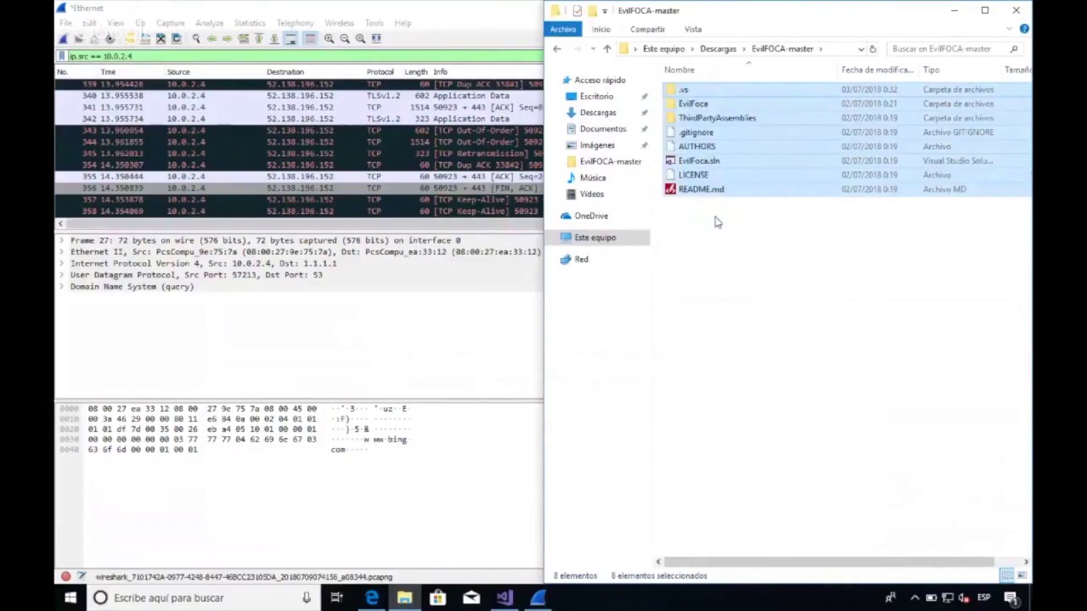
Task: Select the ThirdPartyAssemblies folder
Action: (x=717, y=118)
